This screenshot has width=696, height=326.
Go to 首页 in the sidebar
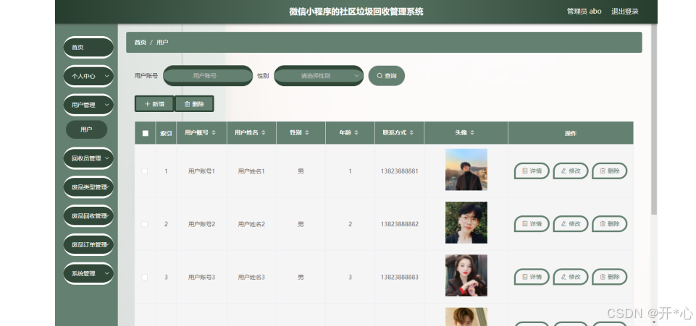tap(88, 48)
